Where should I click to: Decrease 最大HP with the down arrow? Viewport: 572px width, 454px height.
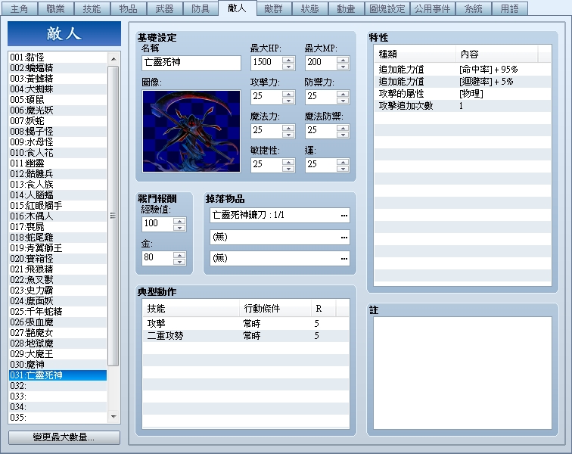288,67
